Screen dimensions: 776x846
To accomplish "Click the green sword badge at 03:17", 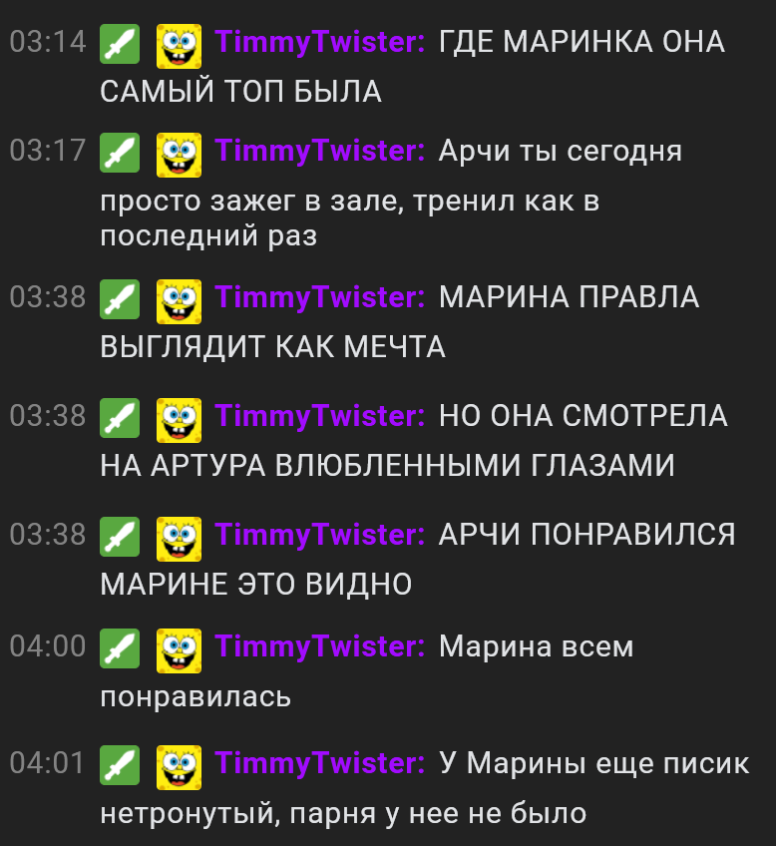I will pyautogui.click(x=120, y=153).
